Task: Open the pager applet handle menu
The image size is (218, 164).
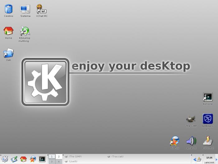Action: coord(48,155)
